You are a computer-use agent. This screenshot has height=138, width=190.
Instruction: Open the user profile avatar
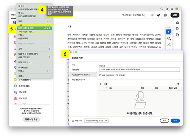click(177, 9)
